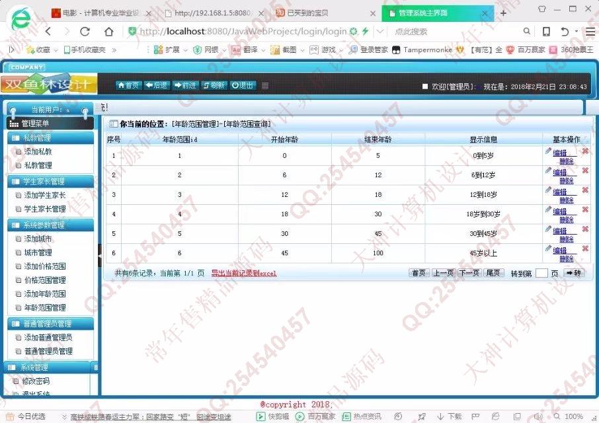Collapse the 私教管理 menu section

coord(50,138)
